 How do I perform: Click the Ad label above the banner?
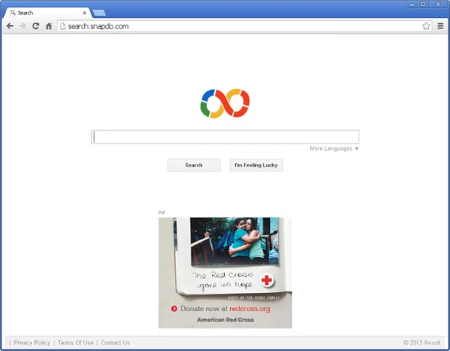click(161, 212)
